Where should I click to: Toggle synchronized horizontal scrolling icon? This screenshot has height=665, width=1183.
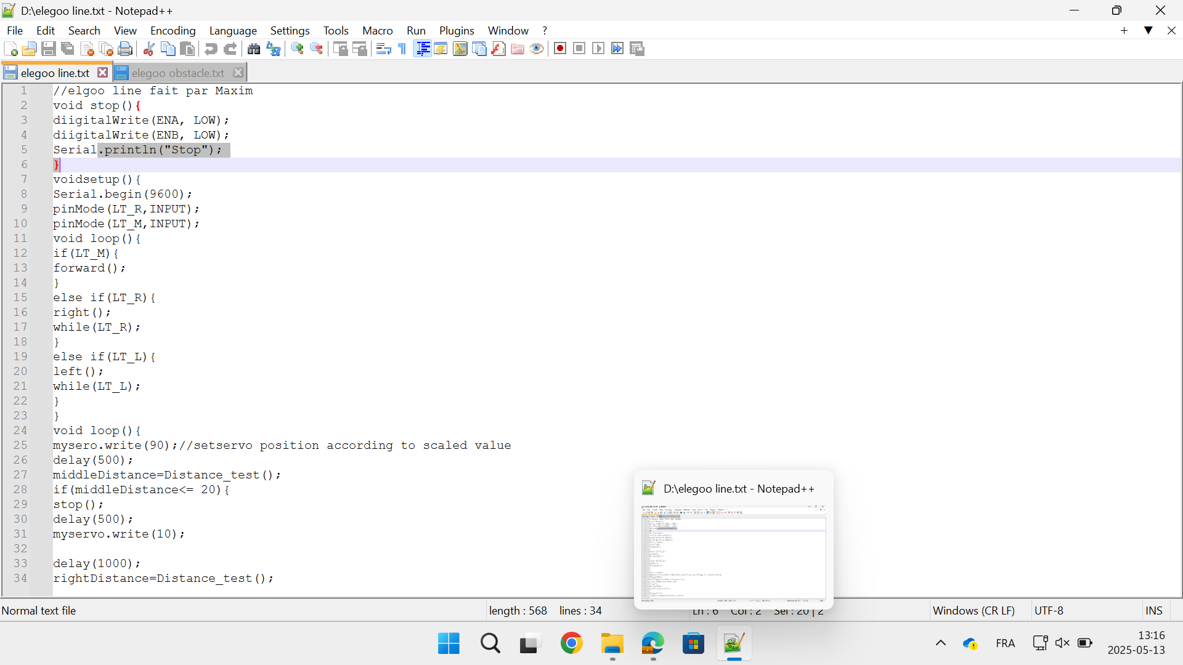coord(359,49)
